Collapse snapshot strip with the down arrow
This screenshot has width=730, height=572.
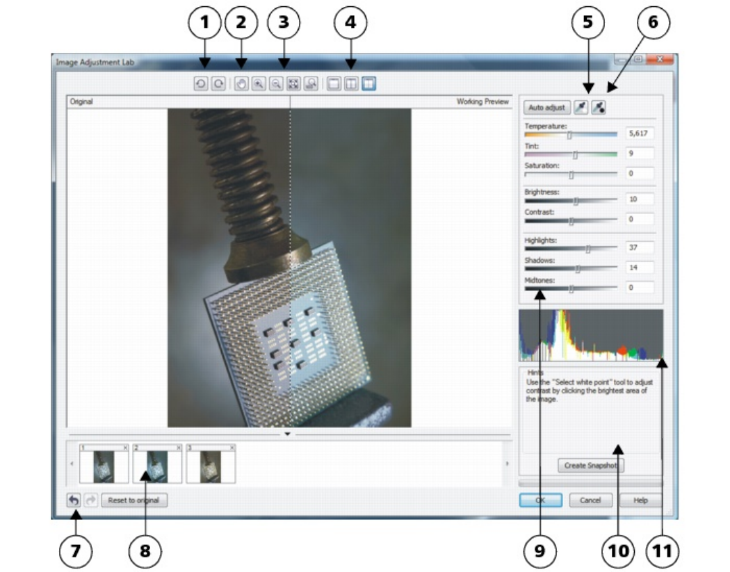[x=287, y=434]
